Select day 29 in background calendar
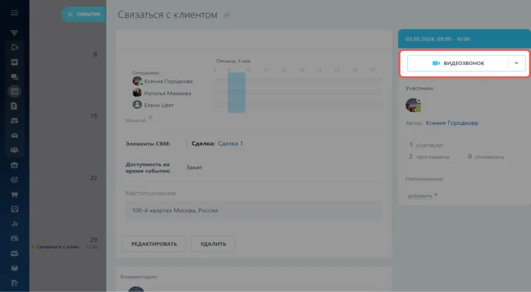 coord(93,240)
